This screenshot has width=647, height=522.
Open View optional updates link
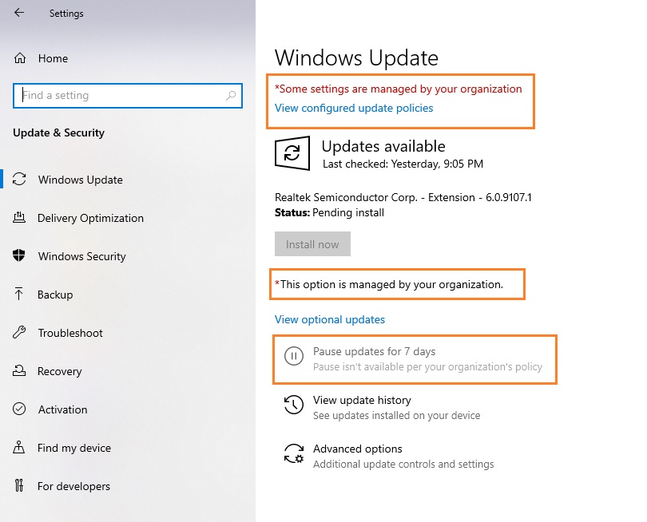pyautogui.click(x=330, y=319)
